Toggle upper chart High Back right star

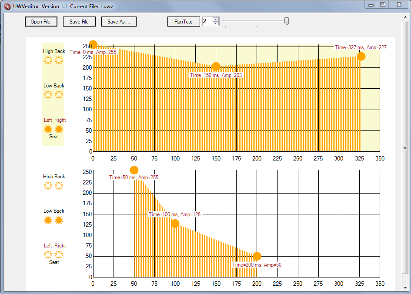tap(59, 60)
